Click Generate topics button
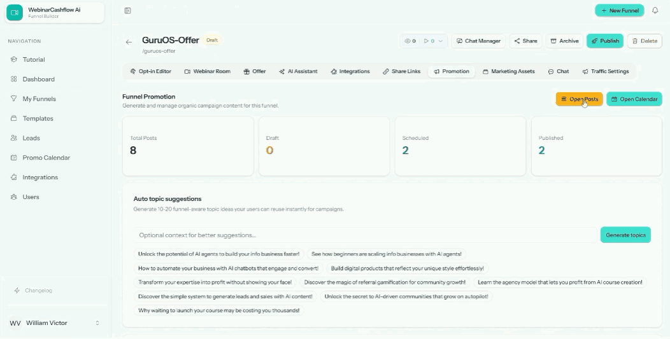The image size is (670, 339). [x=625, y=235]
